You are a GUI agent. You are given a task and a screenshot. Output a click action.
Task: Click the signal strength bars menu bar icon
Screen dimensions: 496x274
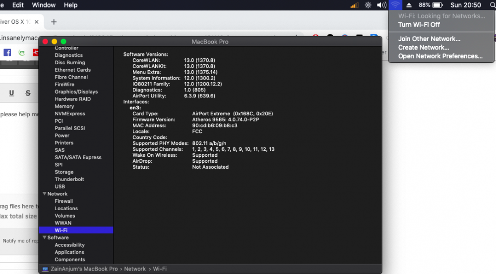(x=354, y=5)
